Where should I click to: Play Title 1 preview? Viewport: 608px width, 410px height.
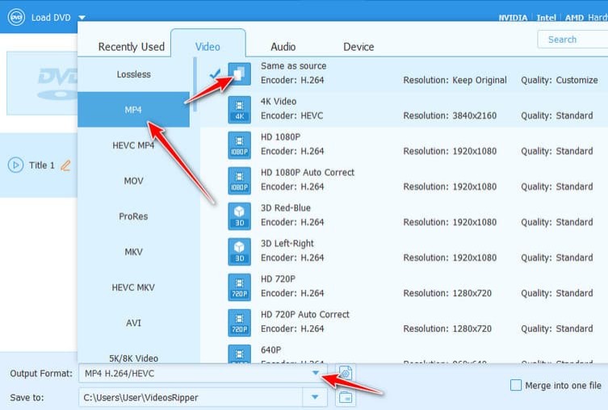click(15, 165)
